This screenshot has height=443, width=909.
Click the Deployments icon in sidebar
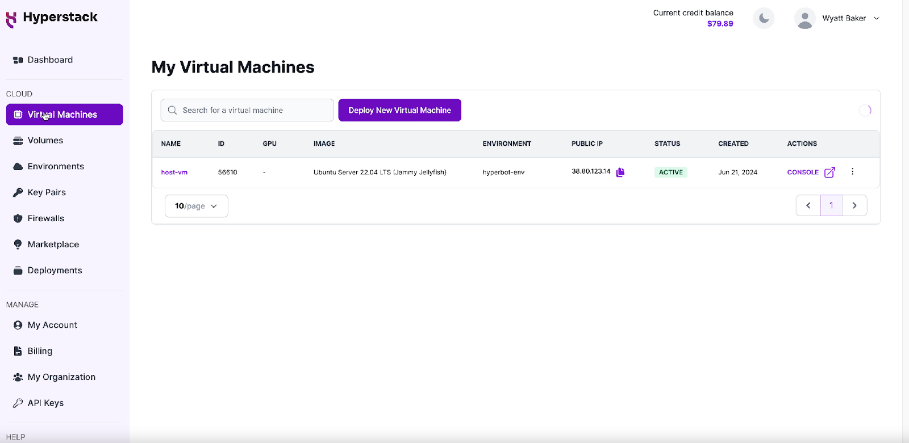click(x=18, y=271)
